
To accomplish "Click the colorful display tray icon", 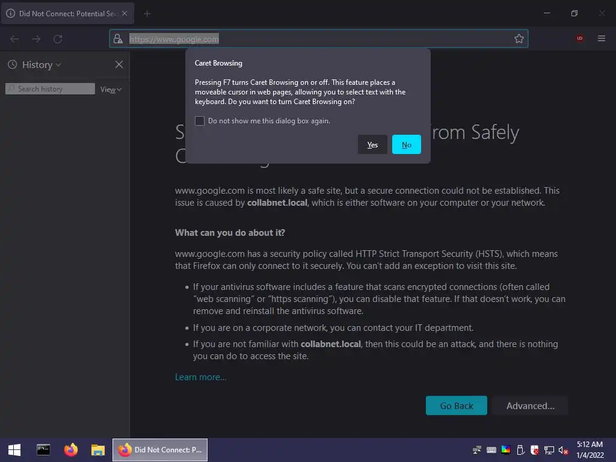I will pos(506,450).
